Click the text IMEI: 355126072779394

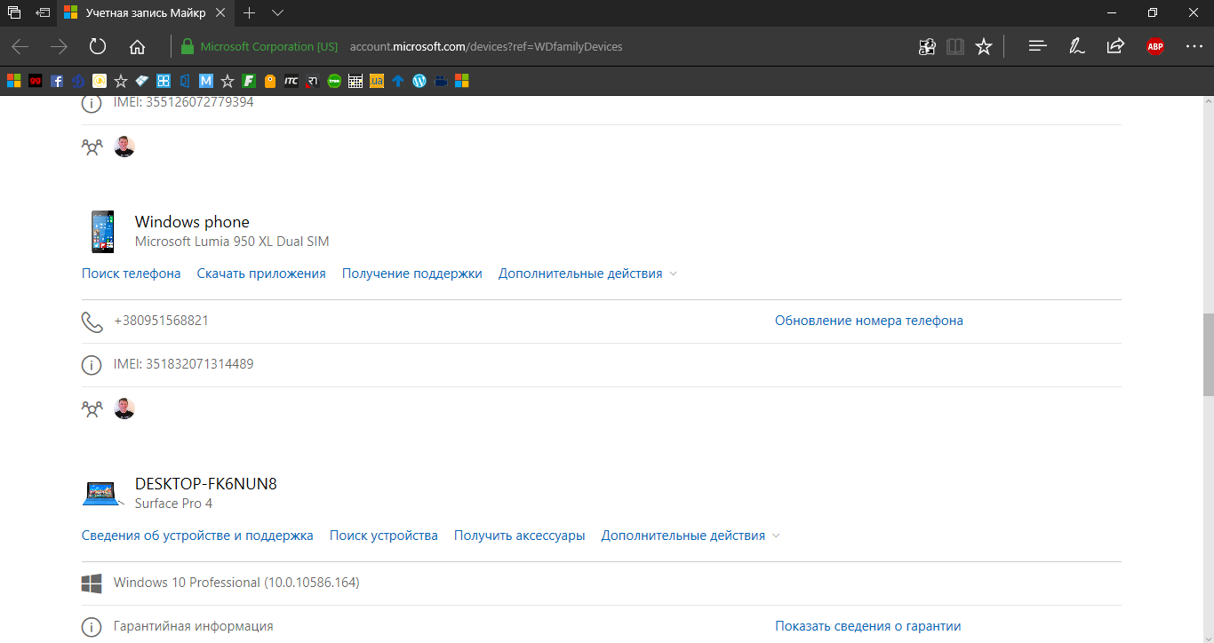pos(184,102)
